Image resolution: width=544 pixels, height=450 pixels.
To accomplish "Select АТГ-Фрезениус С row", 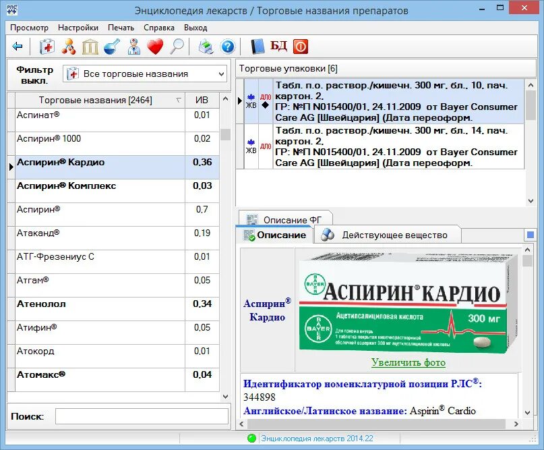I will coord(100,262).
